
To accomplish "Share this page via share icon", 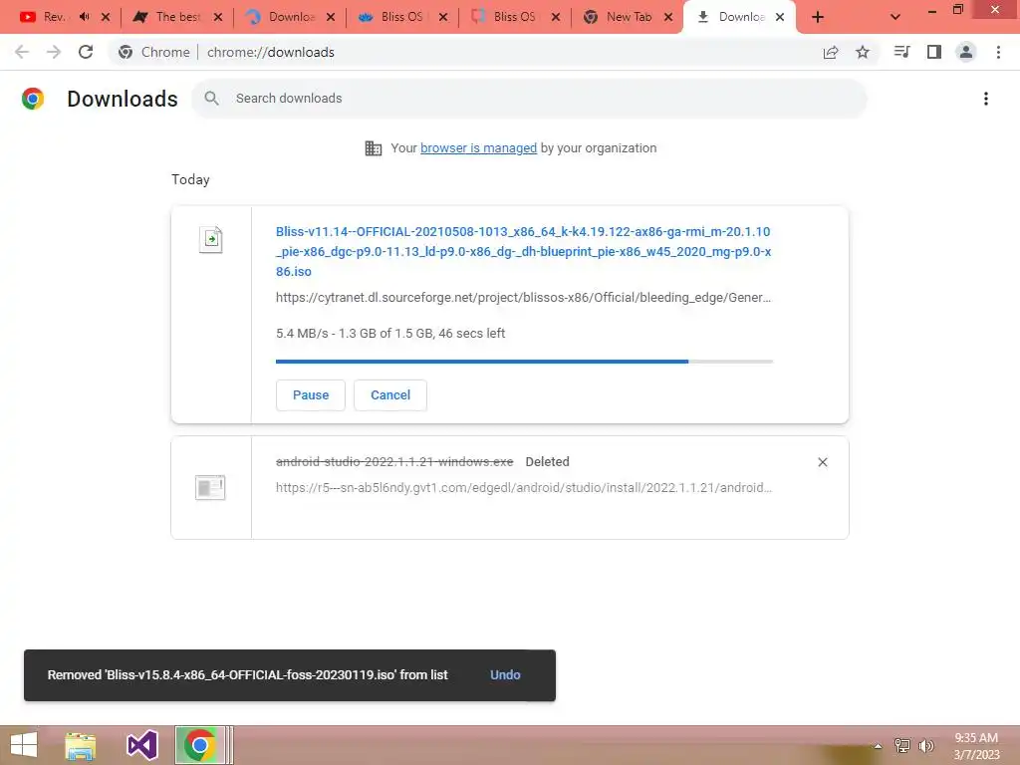I will [831, 52].
